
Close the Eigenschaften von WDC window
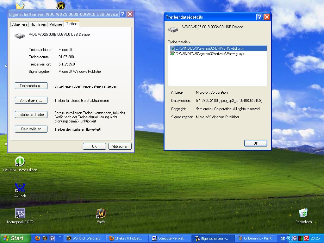pos(130,14)
